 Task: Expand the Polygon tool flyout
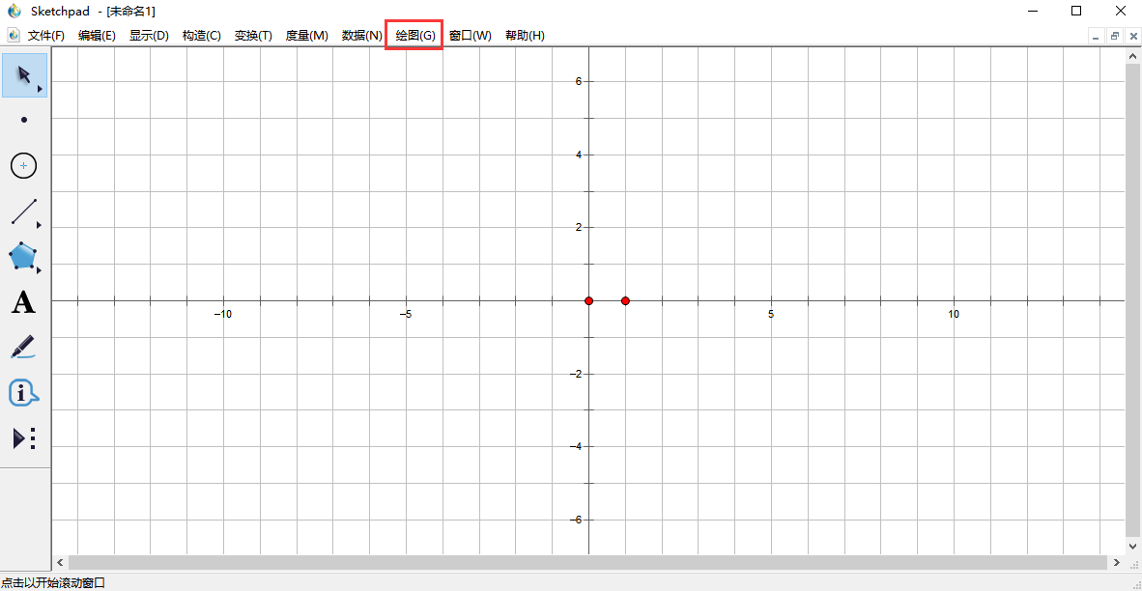click(40, 270)
